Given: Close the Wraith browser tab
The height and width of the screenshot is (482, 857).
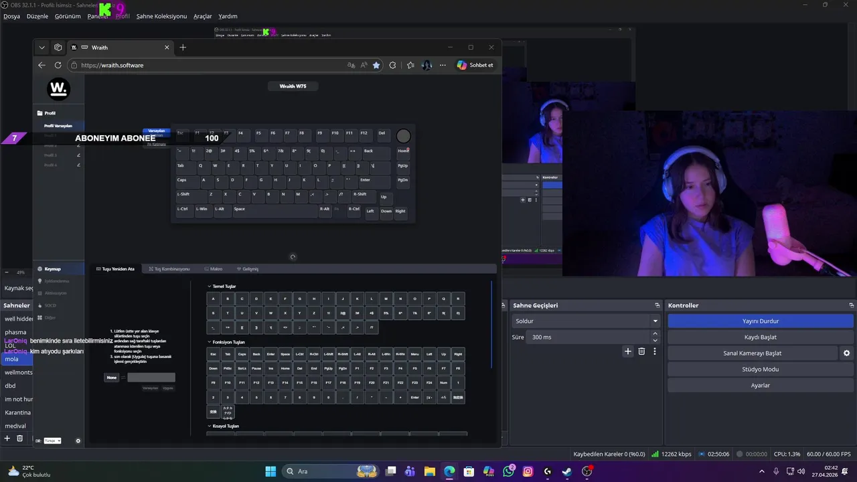Looking at the screenshot, I should [x=167, y=48].
